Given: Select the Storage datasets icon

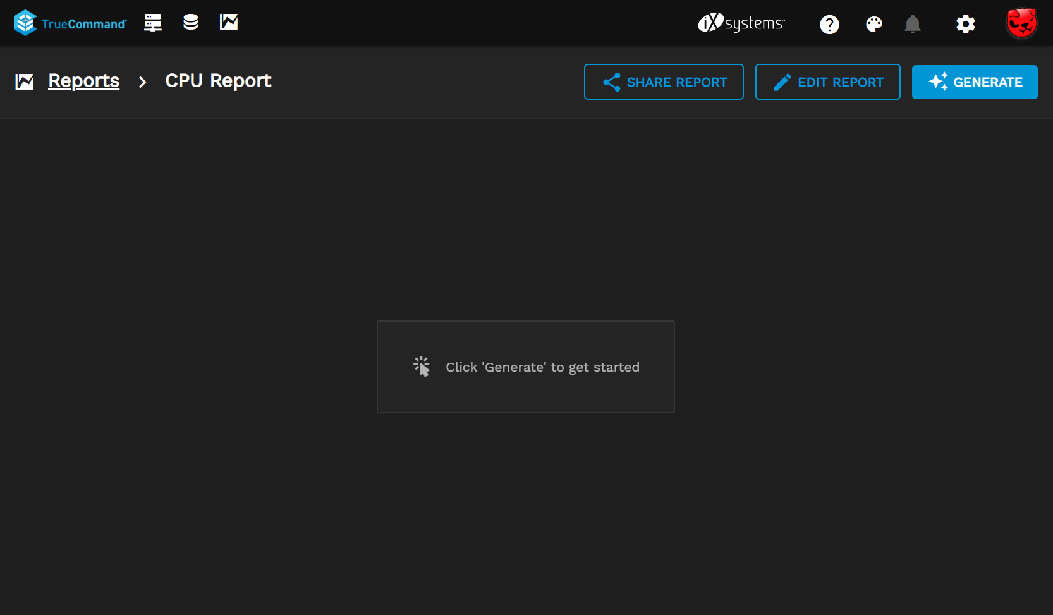Looking at the screenshot, I should click(x=190, y=23).
